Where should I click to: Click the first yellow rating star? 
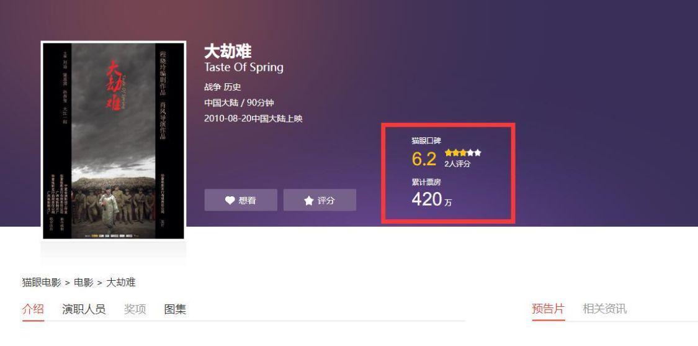[x=448, y=152]
